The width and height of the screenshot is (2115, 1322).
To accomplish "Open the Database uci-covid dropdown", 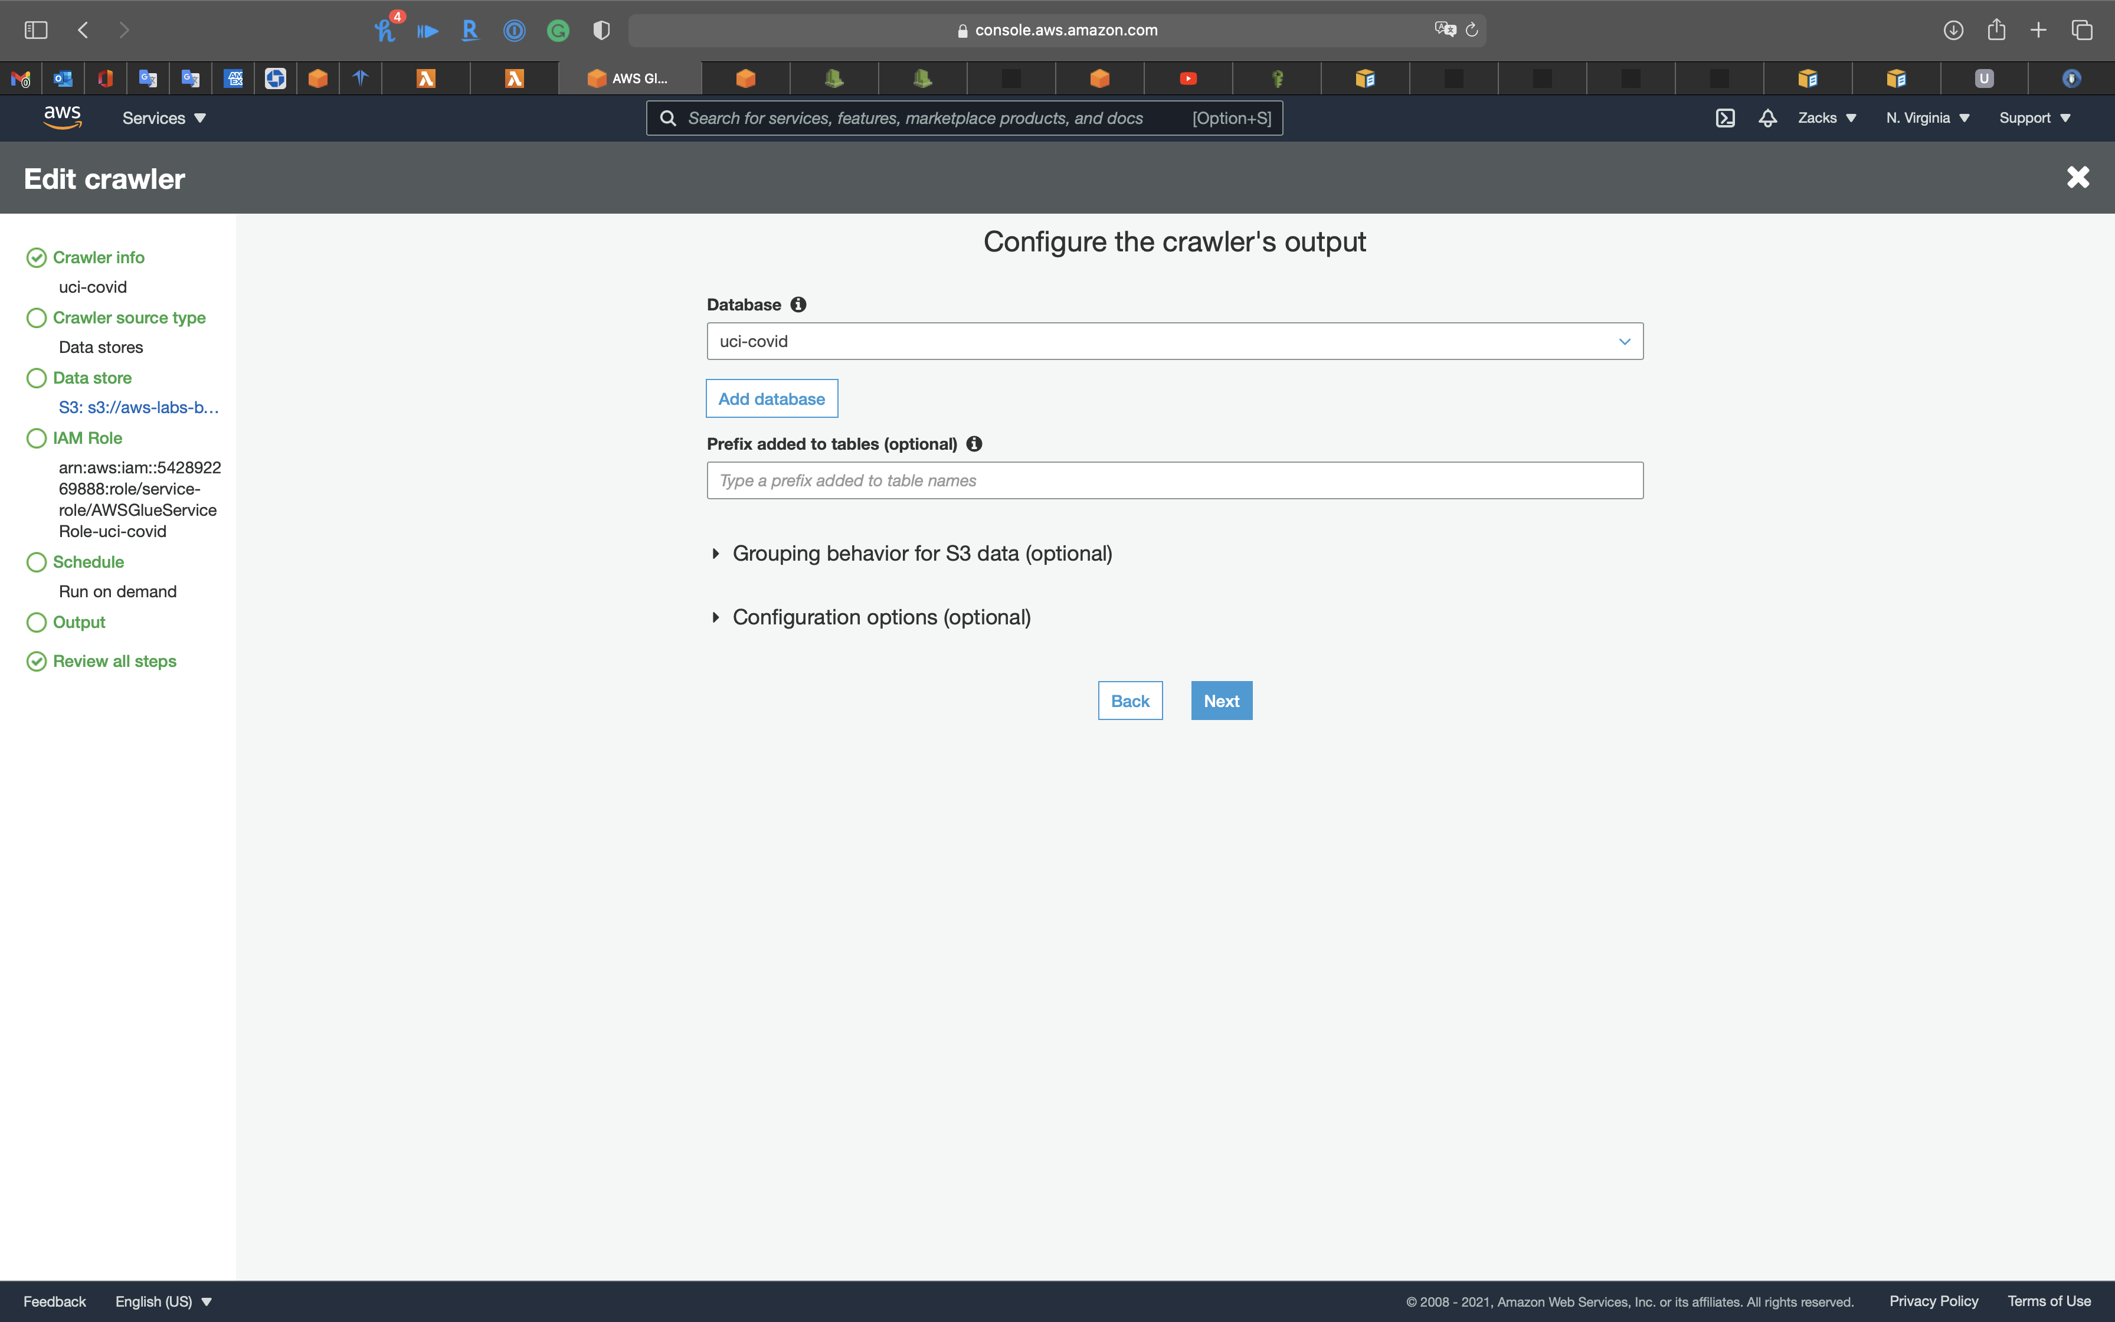I will pos(1174,341).
